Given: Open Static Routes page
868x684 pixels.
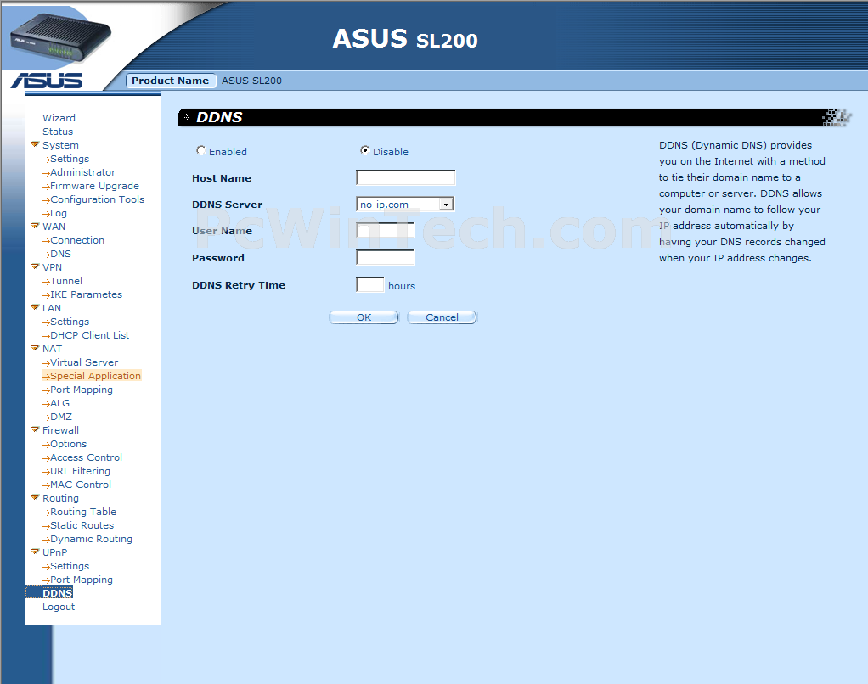Looking at the screenshot, I should [x=82, y=525].
